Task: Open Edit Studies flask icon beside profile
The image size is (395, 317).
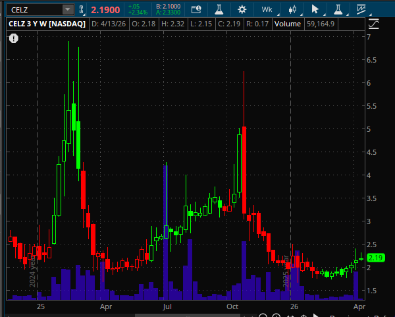Action: pos(219,10)
